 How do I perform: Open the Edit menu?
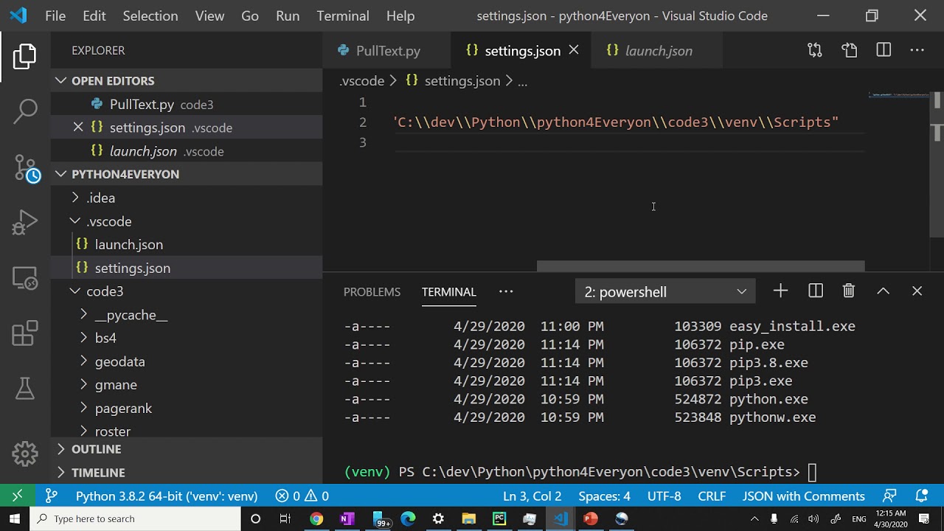(x=94, y=15)
